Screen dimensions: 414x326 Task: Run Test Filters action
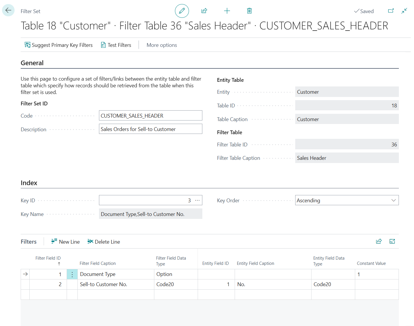(x=116, y=45)
